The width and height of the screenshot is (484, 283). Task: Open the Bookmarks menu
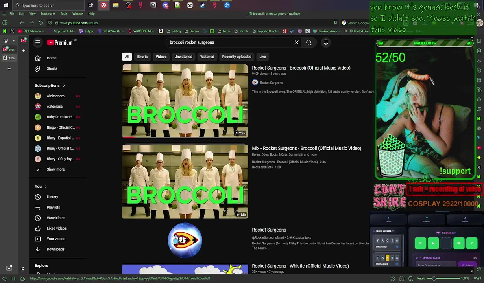pyautogui.click(x=48, y=14)
